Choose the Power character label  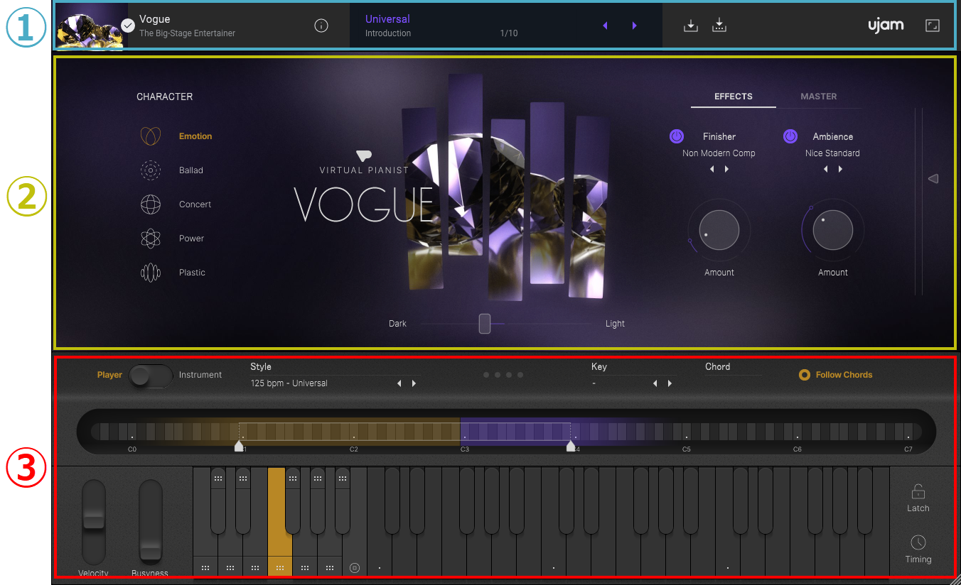coord(192,239)
